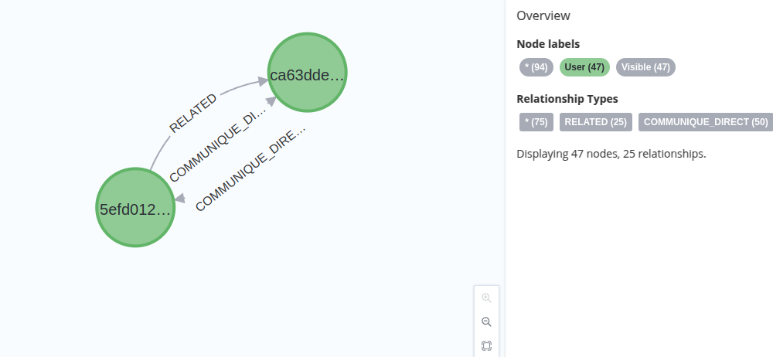Click arrowhead pointing into 5efd012 node

coord(179,198)
